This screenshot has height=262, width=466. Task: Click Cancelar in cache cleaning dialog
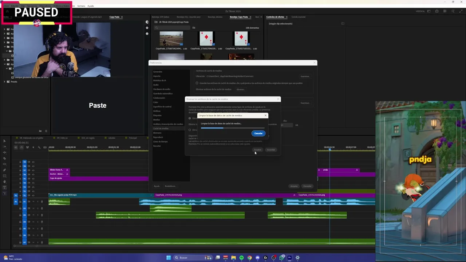(258, 133)
